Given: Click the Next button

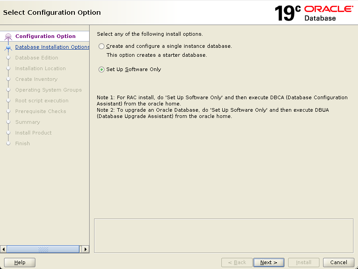Looking at the screenshot, I should (269, 262).
